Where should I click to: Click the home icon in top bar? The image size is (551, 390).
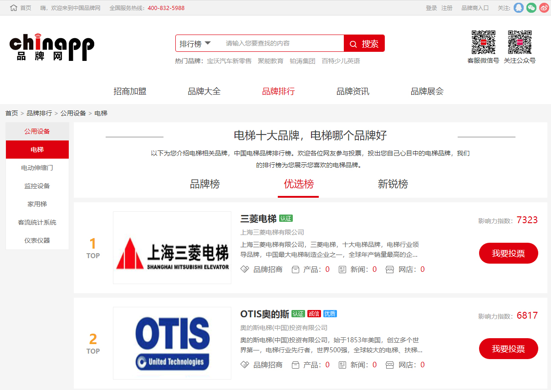point(14,8)
